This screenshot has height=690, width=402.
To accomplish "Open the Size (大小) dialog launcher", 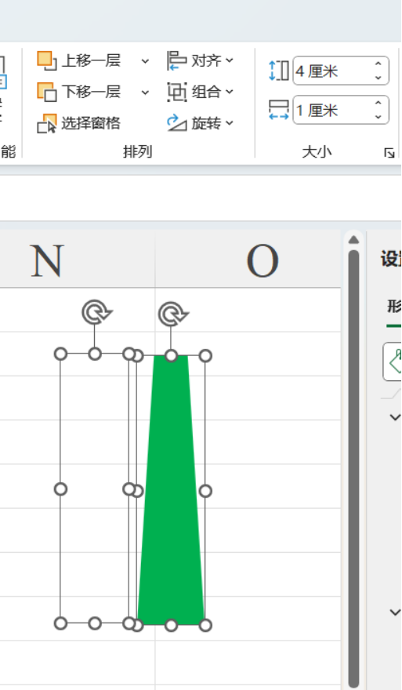I will pyautogui.click(x=389, y=153).
